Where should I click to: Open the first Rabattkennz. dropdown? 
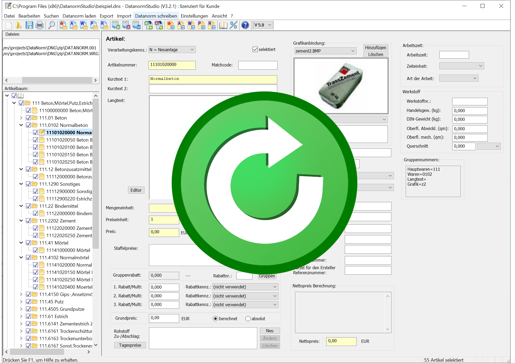pyautogui.click(x=245, y=287)
